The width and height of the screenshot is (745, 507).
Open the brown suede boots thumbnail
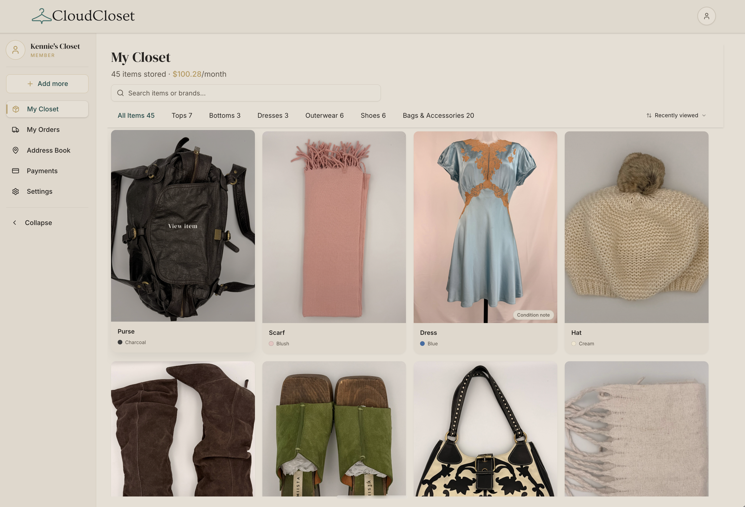pos(183,429)
